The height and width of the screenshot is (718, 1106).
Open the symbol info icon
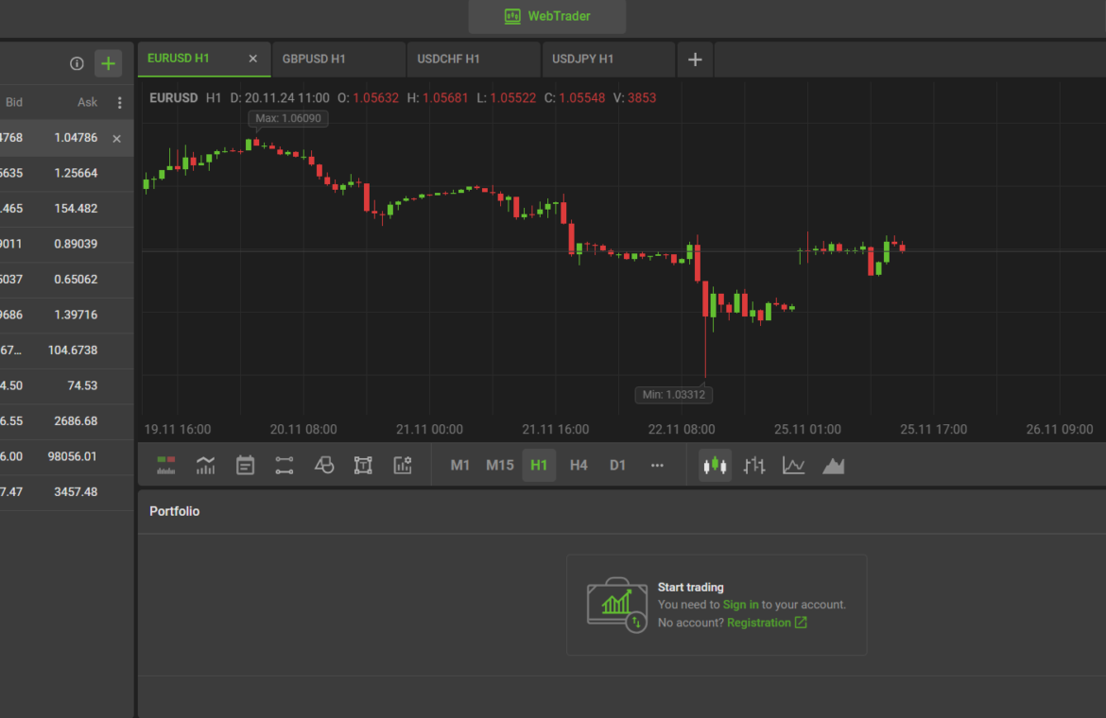pyautogui.click(x=77, y=63)
